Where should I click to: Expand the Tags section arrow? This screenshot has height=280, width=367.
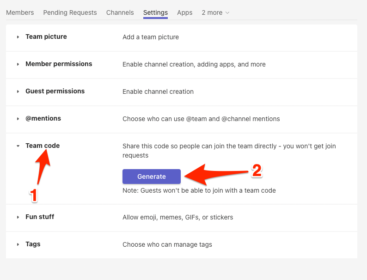(x=18, y=244)
